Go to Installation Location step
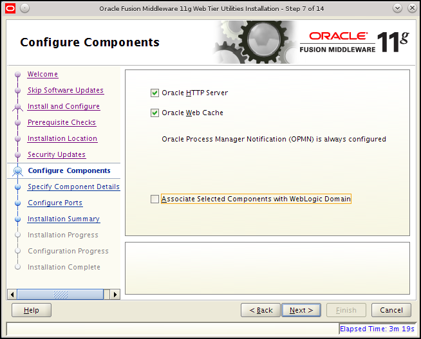Viewport: 421px width, 339px height. click(62, 139)
